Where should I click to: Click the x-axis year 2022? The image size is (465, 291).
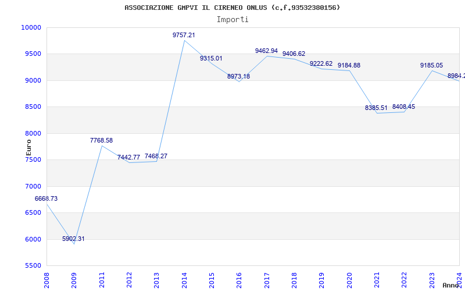click(x=405, y=281)
